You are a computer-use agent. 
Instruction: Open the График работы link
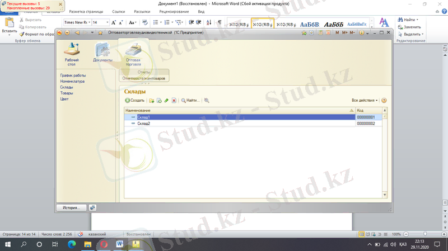(x=73, y=75)
